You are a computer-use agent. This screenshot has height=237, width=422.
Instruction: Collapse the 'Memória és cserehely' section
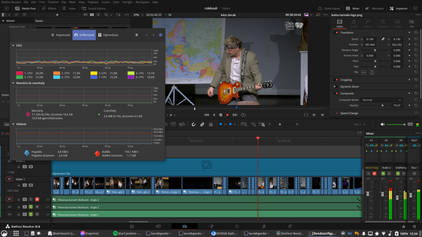13,83
